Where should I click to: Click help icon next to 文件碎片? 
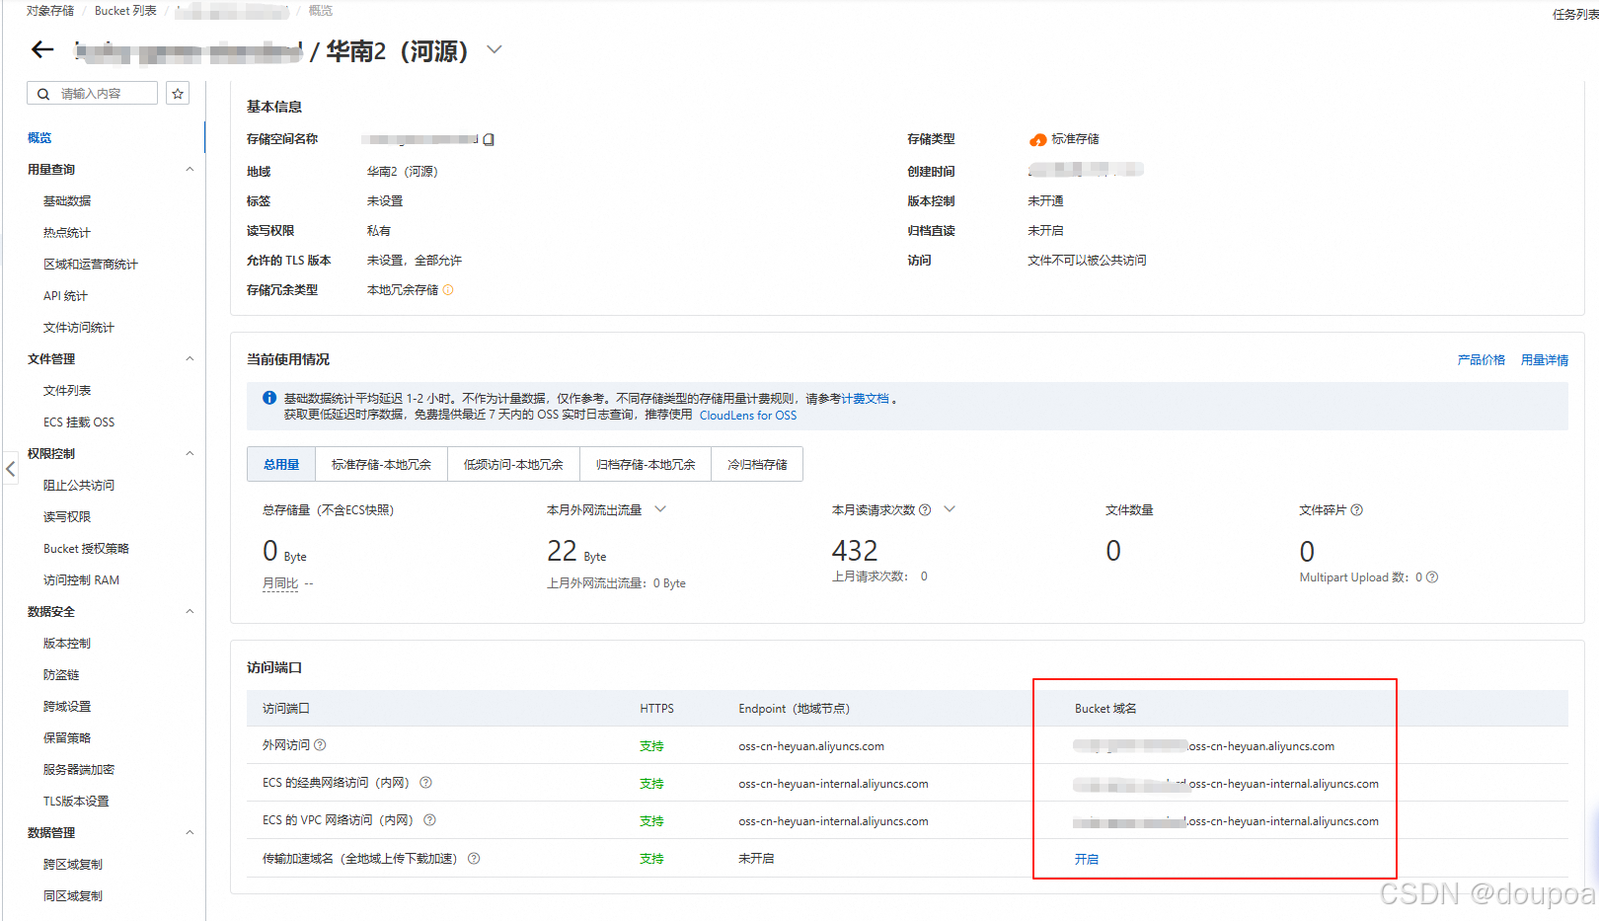pos(1357,510)
